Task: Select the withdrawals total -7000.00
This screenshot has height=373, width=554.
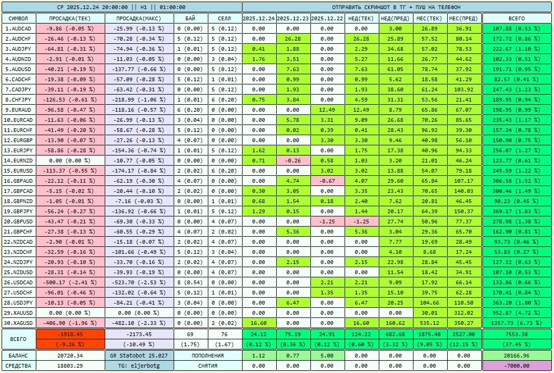Action: pyautogui.click(x=517, y=366)
